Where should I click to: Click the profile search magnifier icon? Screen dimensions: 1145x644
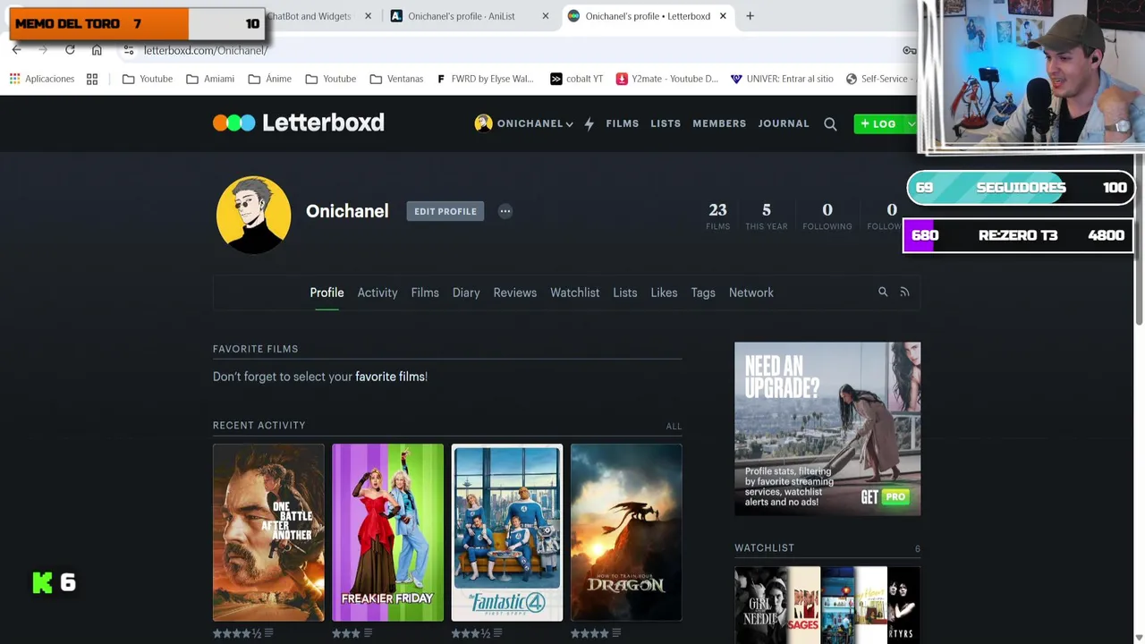click(883, 292)
